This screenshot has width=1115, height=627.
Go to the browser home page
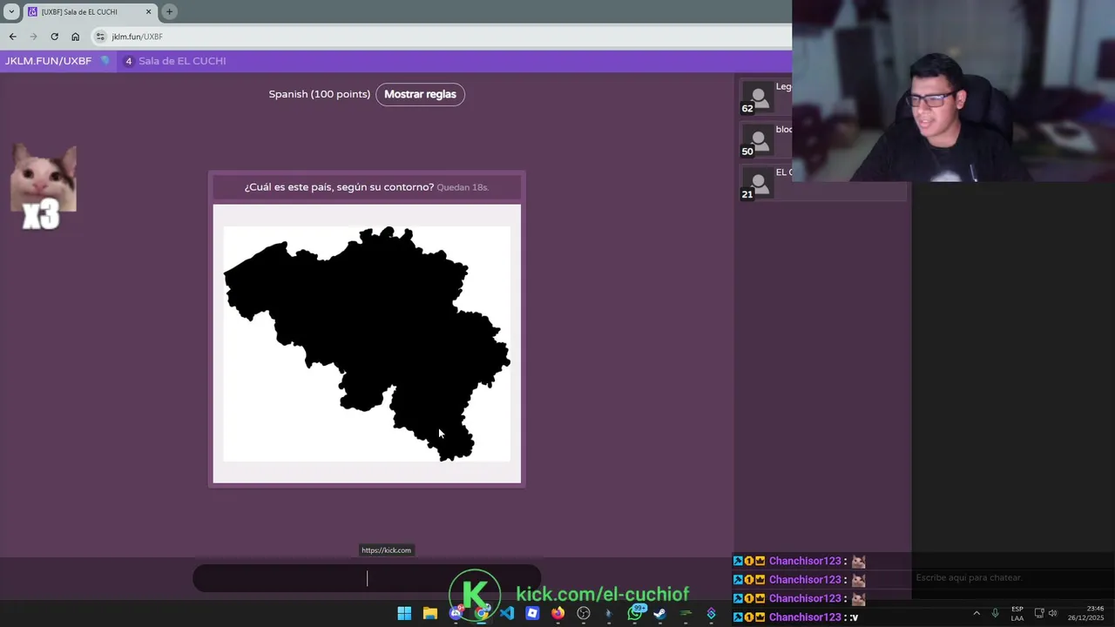point(75,37)
